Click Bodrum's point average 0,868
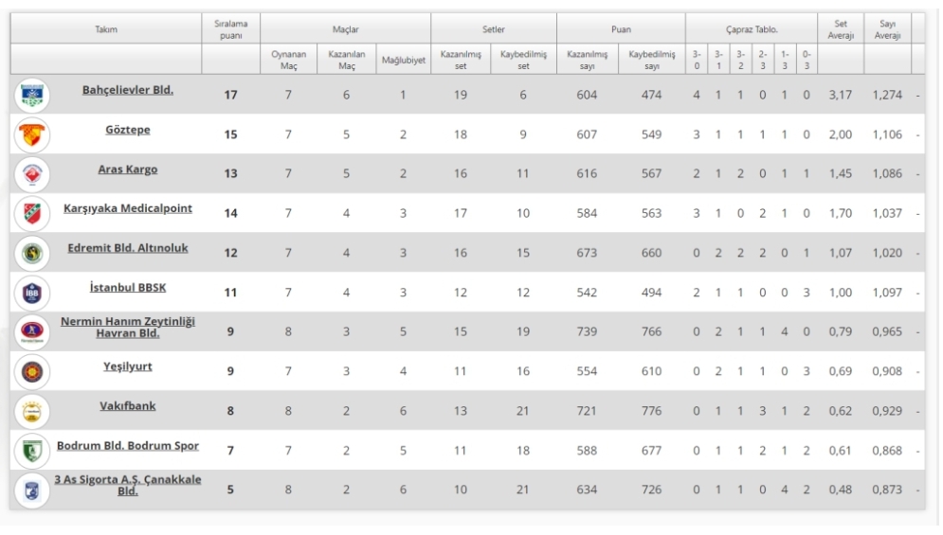Viewport: 943px width, 535px height. 888,451
